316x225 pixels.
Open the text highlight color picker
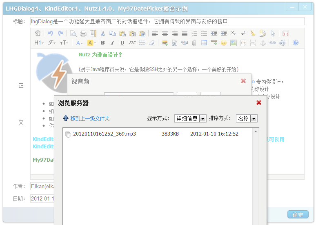coord(91,42)
